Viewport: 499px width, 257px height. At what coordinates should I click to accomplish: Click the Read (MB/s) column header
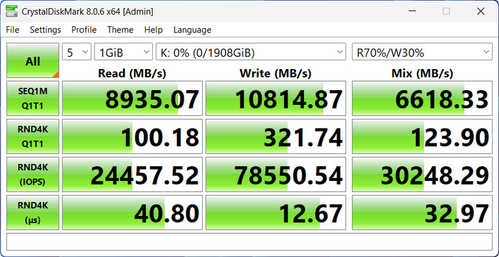pos(132,74)
